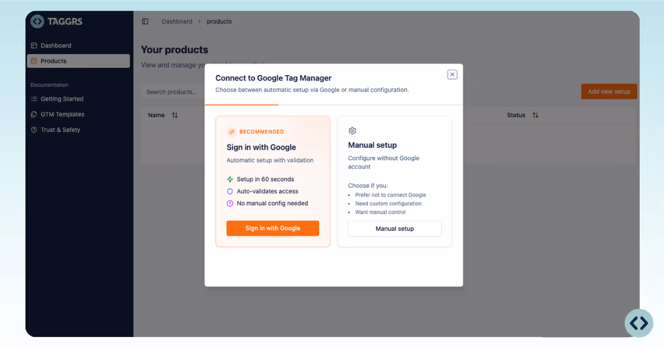Click 'Need custom configuration' bullet

point(388,204)
